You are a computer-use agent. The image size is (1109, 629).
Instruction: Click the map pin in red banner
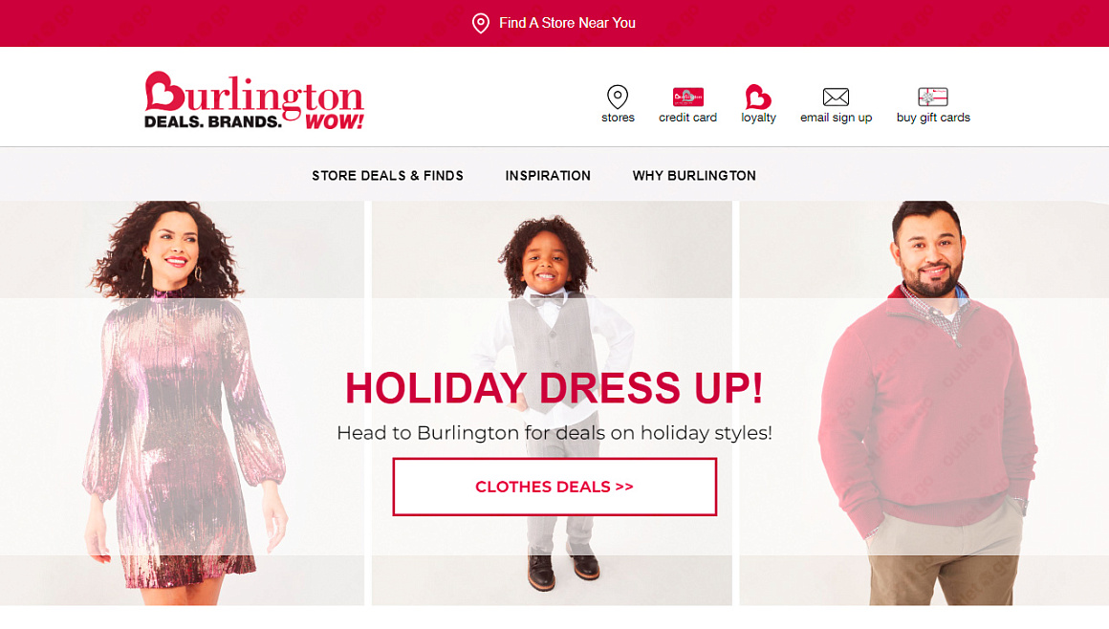coord(480,23)
